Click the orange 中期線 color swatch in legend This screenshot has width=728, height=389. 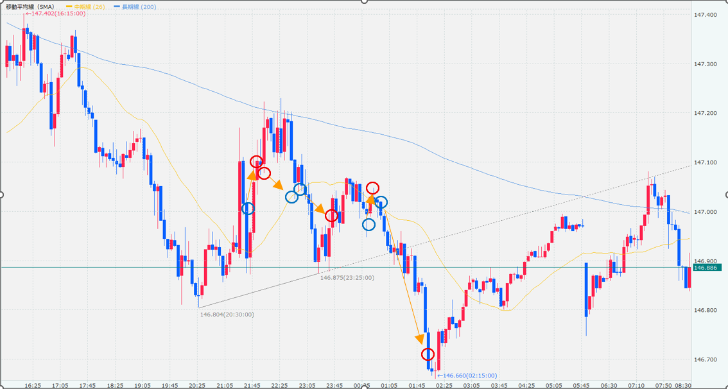coord(69,6)
